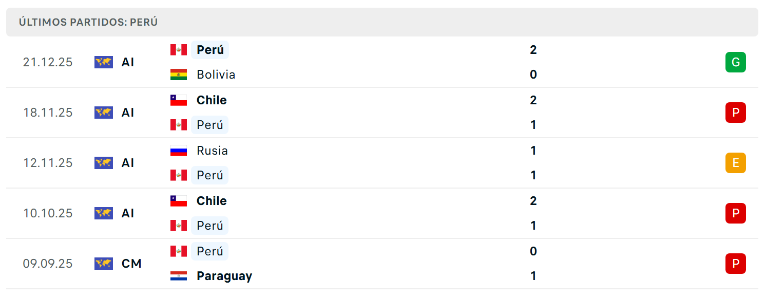Open the Paraguay team link
This screenshot has width=765, height=297.
(x=224, y=276)
